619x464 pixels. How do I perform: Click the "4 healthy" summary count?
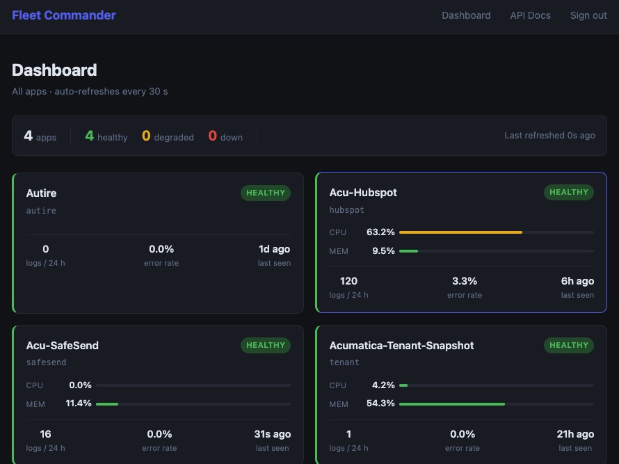106,136
